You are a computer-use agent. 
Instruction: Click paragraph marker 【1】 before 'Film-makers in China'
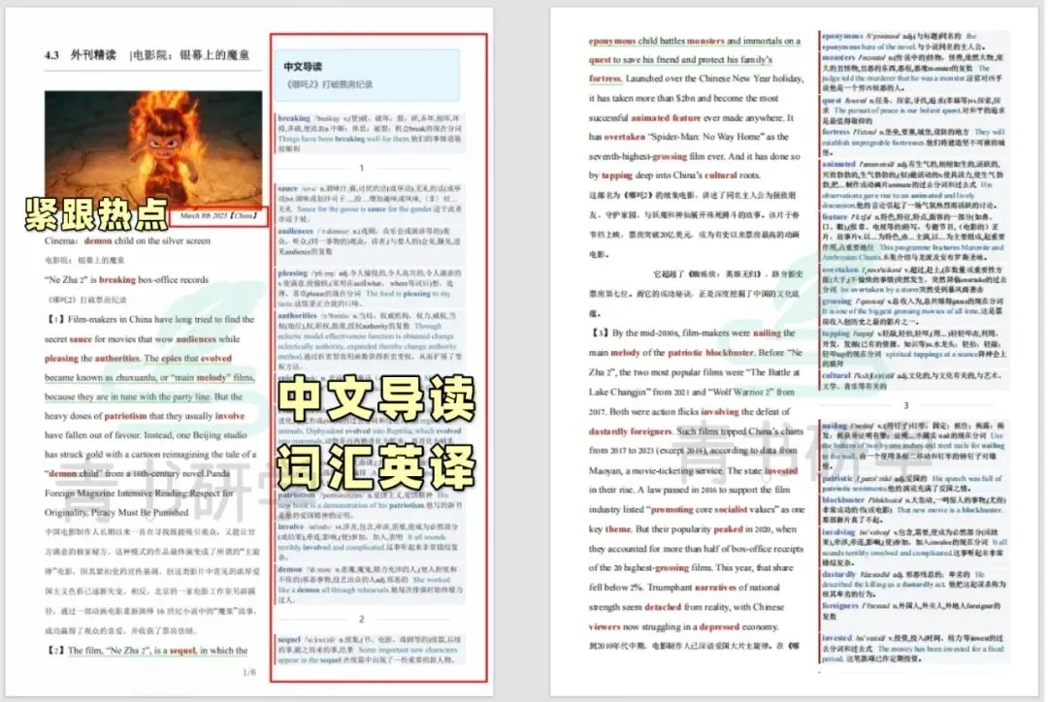point(54,319)
